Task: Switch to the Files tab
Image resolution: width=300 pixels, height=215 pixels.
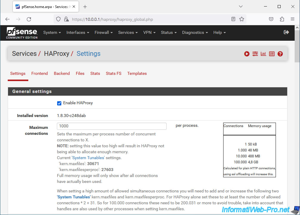Action: click(x=80, y=74)
